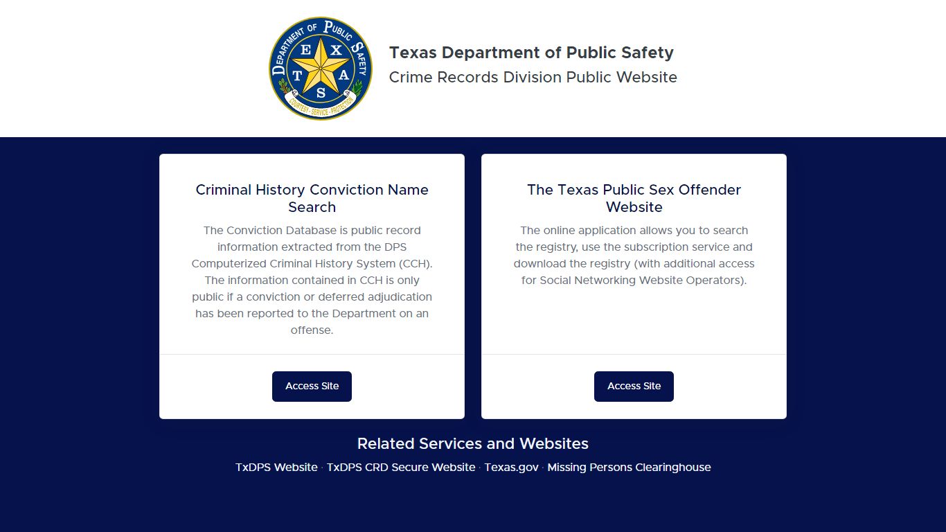The height and width of the screenshot is (532, 946).
Task: Click 'Texas Department of Public Safety' heading
Action: (x=531, y=53)
